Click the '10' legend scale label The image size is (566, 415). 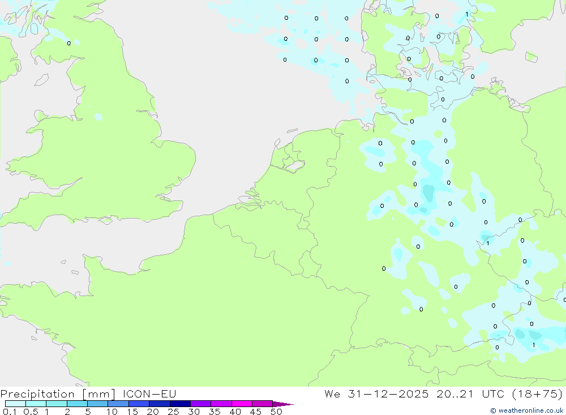[112, 412]
